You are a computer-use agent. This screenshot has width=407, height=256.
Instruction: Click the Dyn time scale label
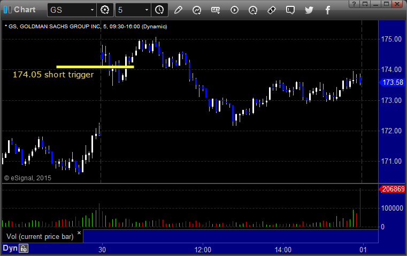point(10,248)
